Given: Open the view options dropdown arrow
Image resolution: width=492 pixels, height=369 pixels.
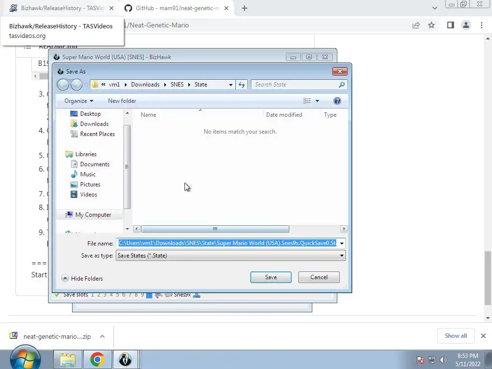Looking at the screenshot, I should 317,101.
